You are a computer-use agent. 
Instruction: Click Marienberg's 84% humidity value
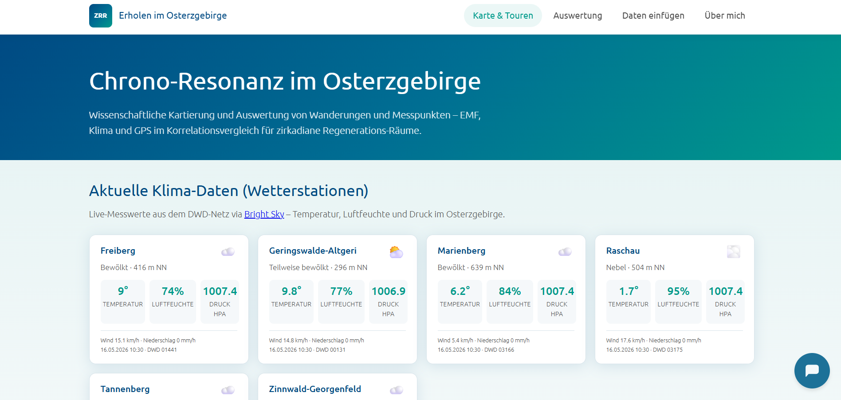point(510,291)
